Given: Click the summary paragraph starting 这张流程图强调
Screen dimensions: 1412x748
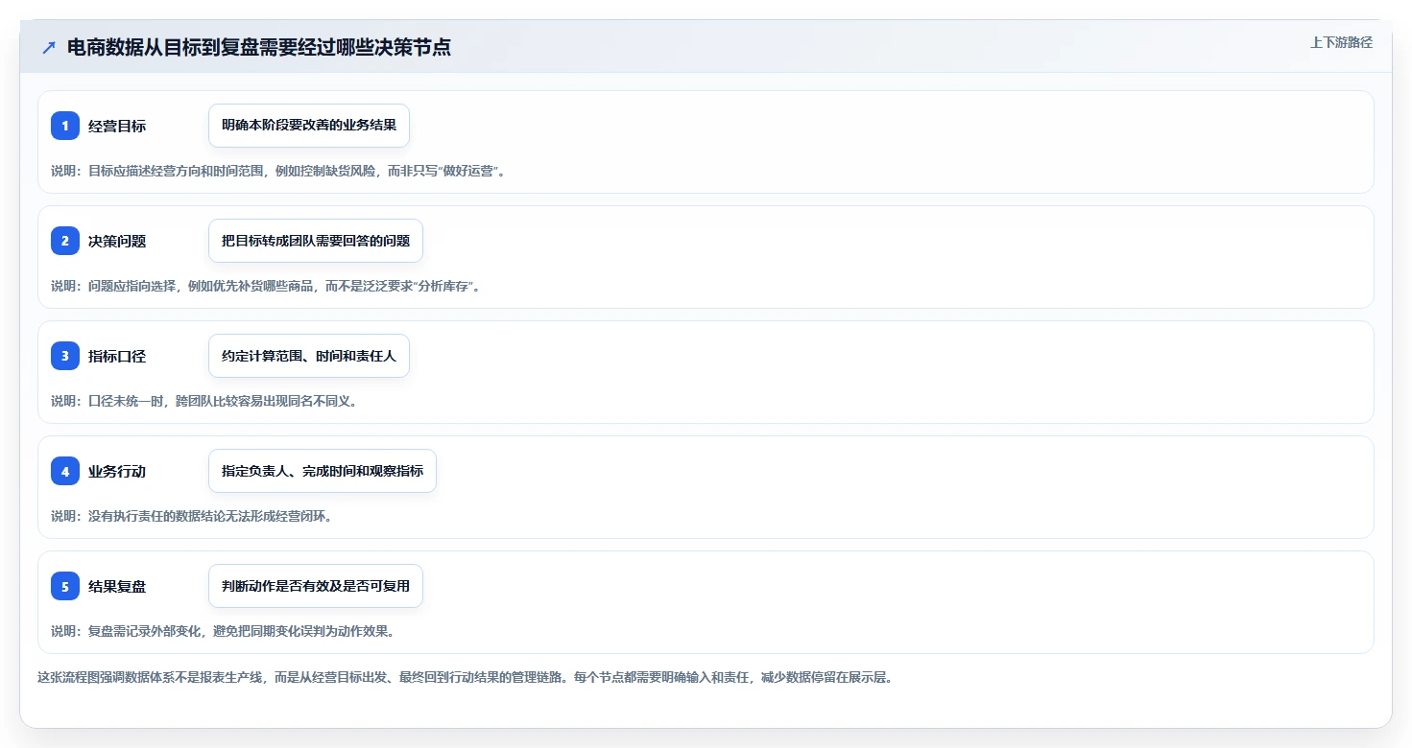Looking at the screenshot, I should [x=466, y=677].
